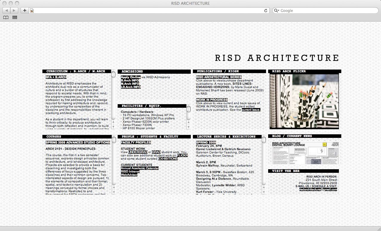Open the M.Arch INFO link
The height and width of the screenshot is (231, 381).
[130, 84]
